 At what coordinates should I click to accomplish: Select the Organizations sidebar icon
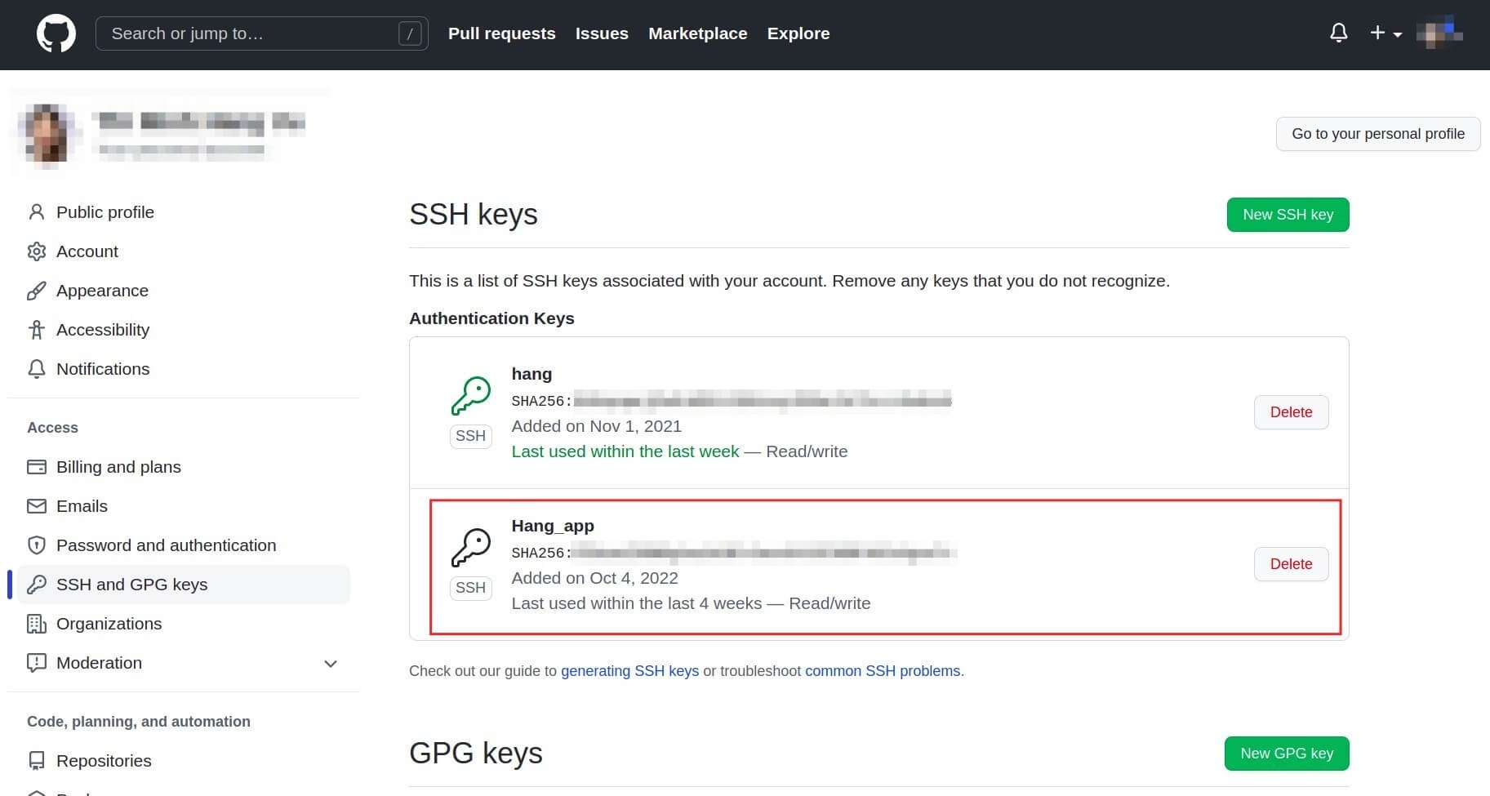tap(37, 624)
